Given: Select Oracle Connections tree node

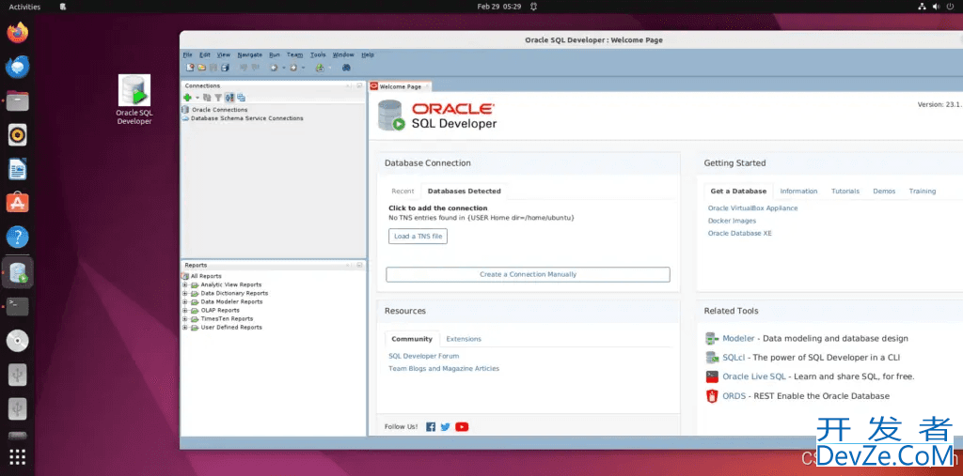Looking at the screenshot, I should point(220,110).
